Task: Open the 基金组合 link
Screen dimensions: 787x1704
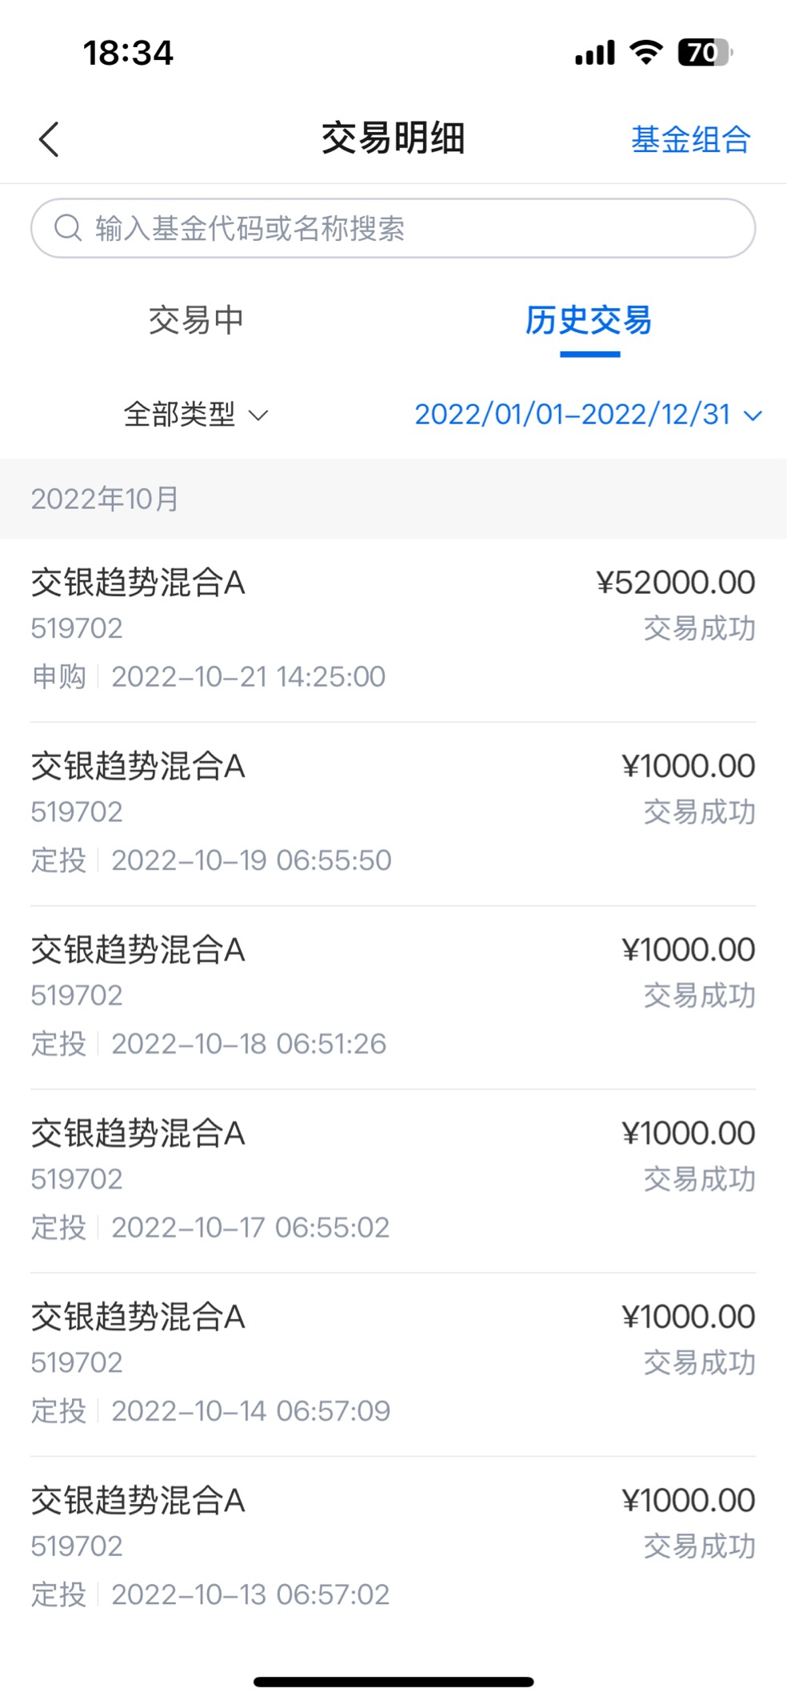Action: click(691, 139)
